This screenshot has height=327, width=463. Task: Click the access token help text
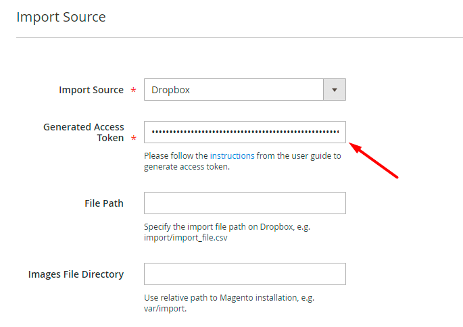pyautogui.click(x=176, y=155)
